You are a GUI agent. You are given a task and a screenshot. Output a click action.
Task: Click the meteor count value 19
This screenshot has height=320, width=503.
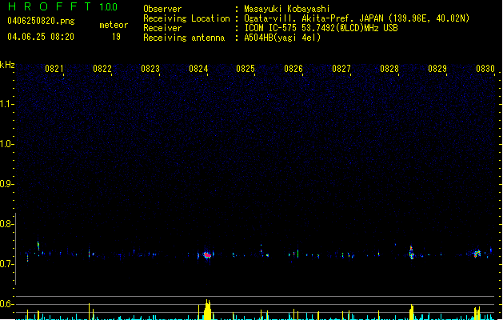click(x=116, y=37)
